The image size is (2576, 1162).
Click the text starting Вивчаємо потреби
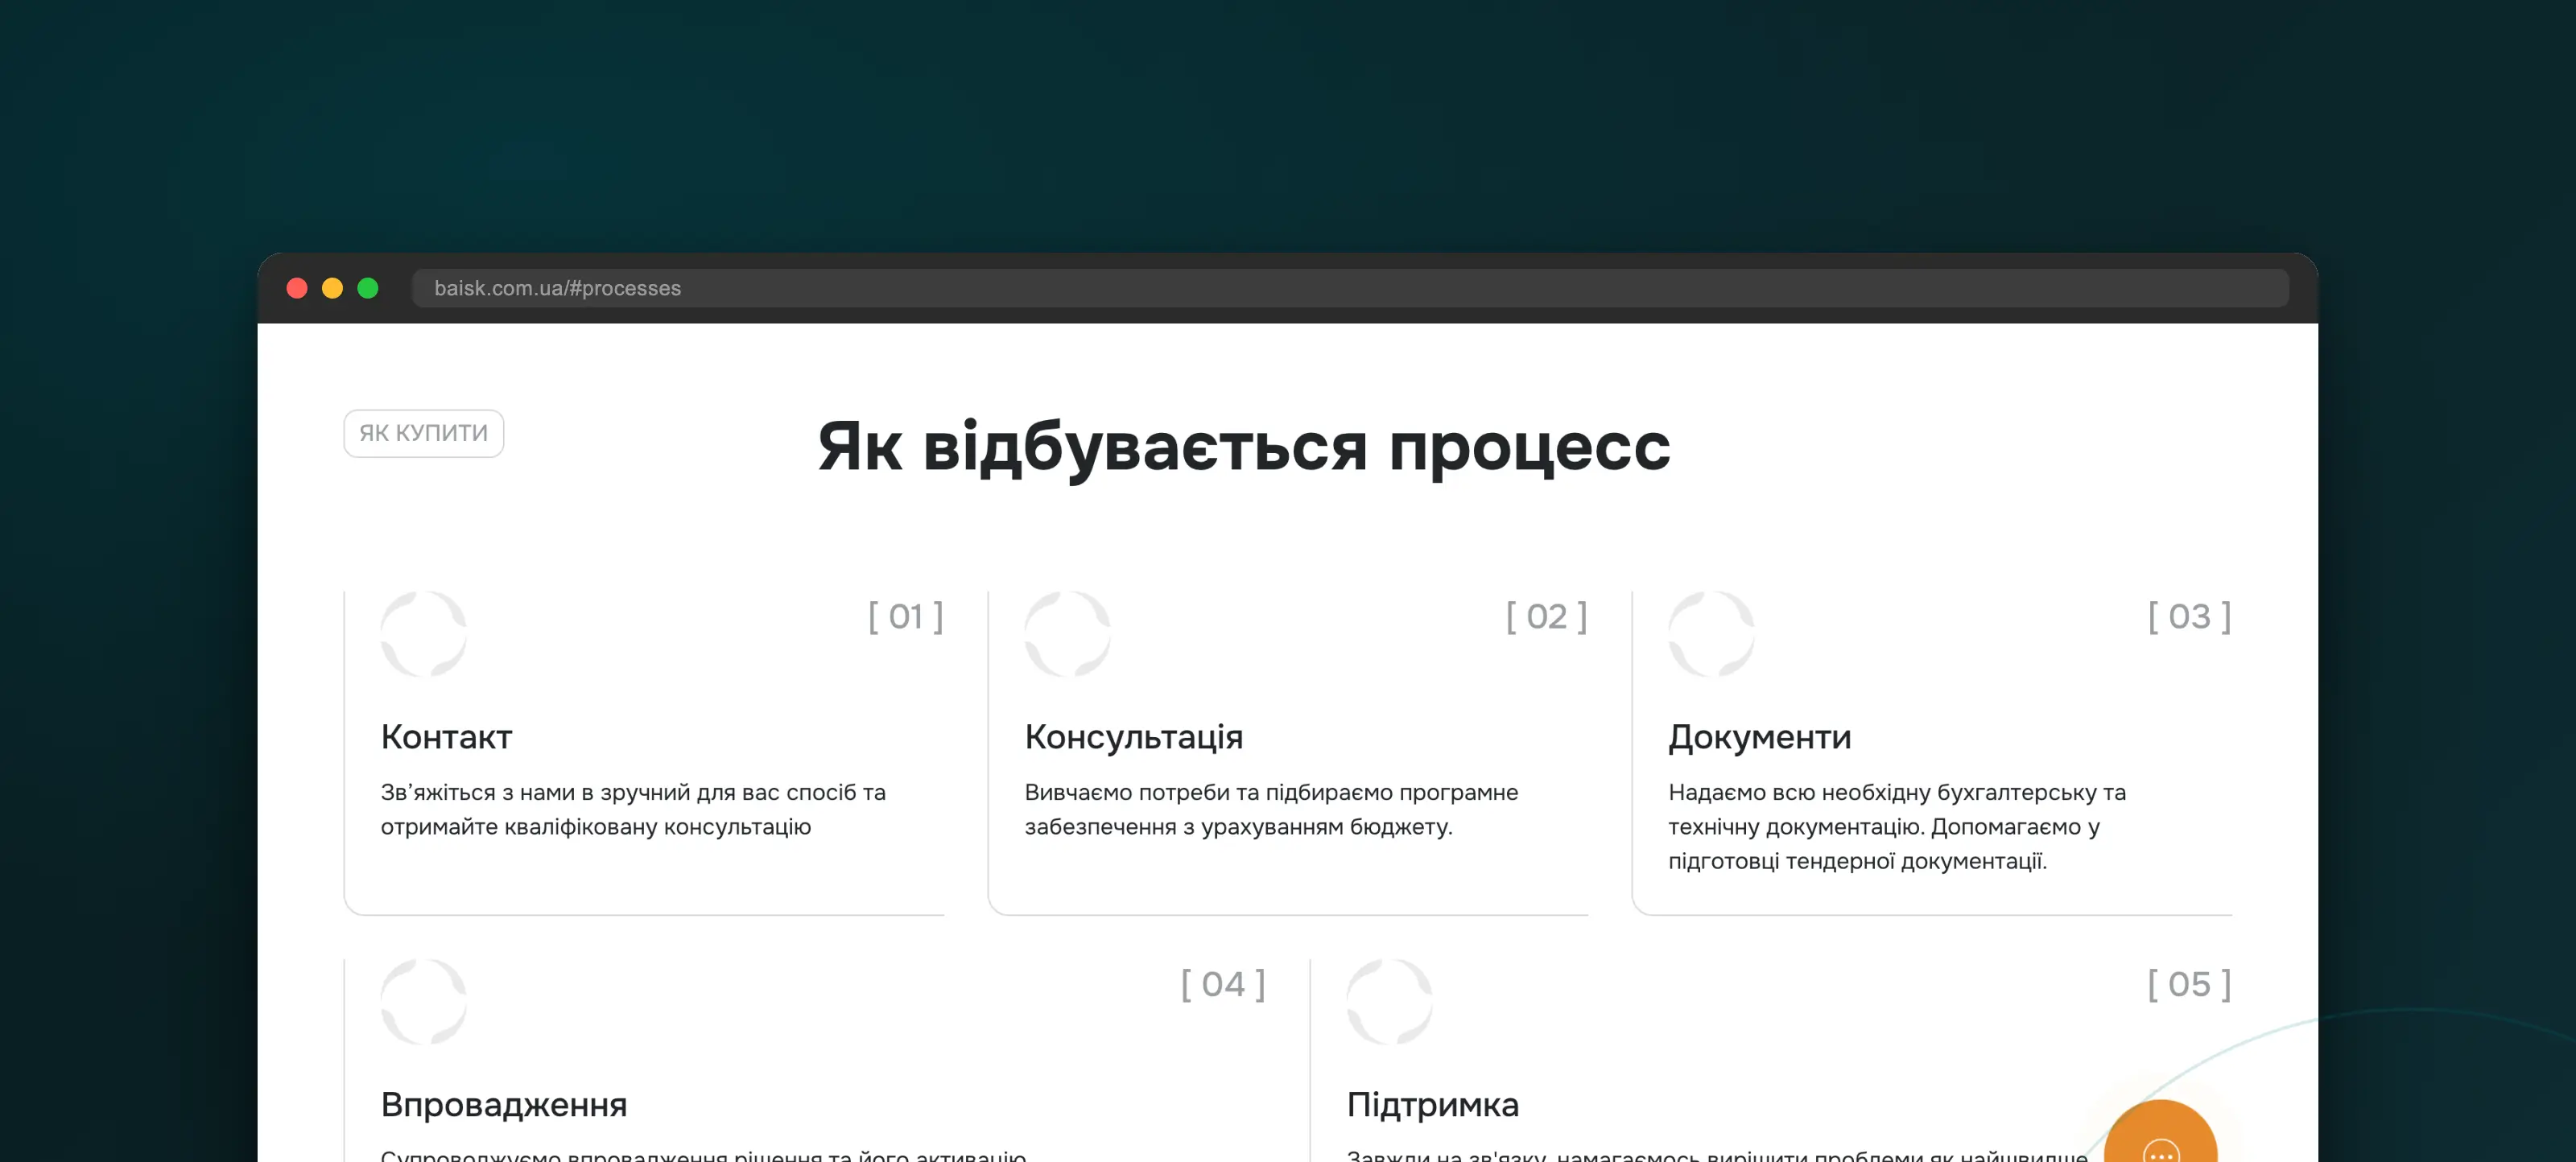(x=1271, y=809)
